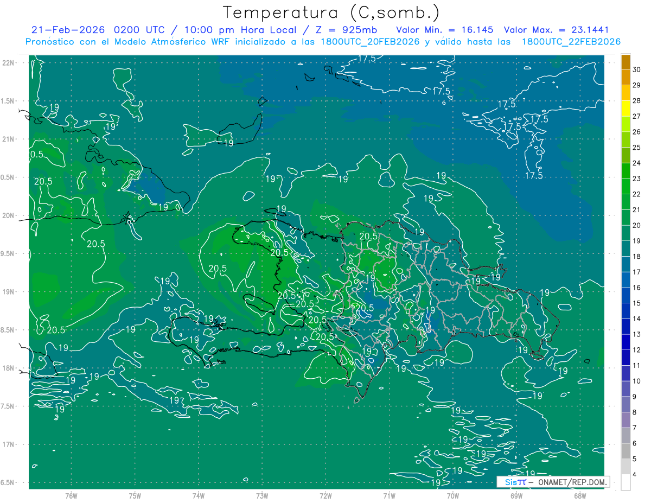Click the 73W longitude label
This screenshot has height=503, width=651.
pos(262,495)
